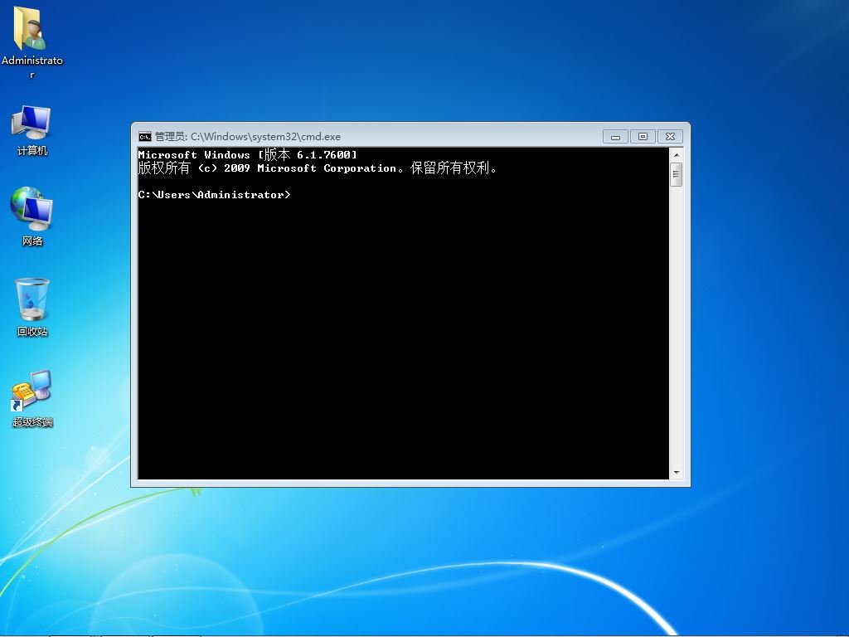The height and width of the screenshot is (637, 849).
Task: Open the Administrator folder desktop icon
Action: click(32, 41)
